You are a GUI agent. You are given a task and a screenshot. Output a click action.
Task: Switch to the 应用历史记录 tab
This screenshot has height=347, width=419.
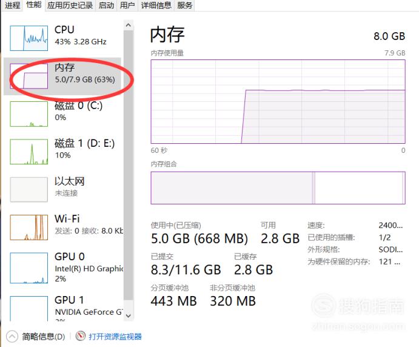[x=70, y=5]
